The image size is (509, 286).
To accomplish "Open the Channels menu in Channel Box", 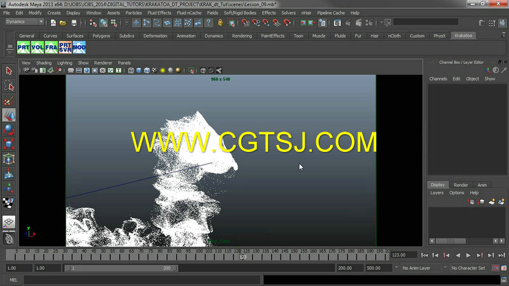I will [x=438, y=79].
